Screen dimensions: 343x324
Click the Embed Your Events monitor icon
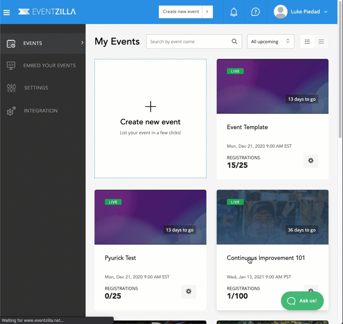click(x=11, y=66)
